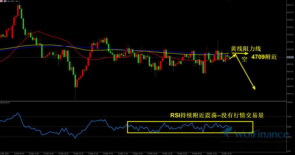Click the 12 May 22:30 time axis label
This screenshot has height=155, width=295.
(x=78, y=153)
